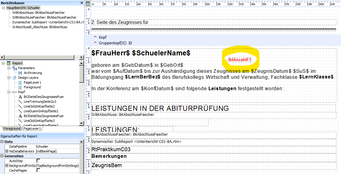Toggle the CachePages checkbox
341x174 pixels.
38,170
